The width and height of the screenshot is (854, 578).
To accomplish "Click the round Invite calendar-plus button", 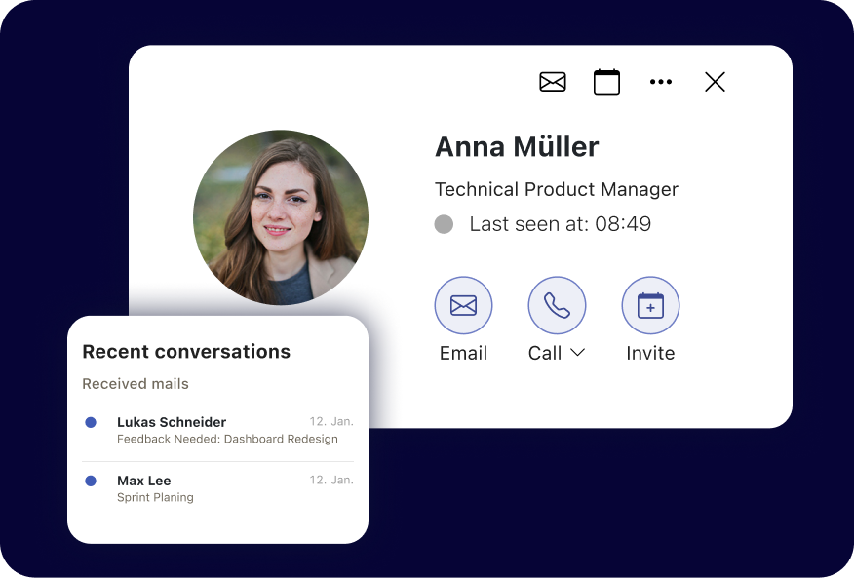I will (650, 306).
